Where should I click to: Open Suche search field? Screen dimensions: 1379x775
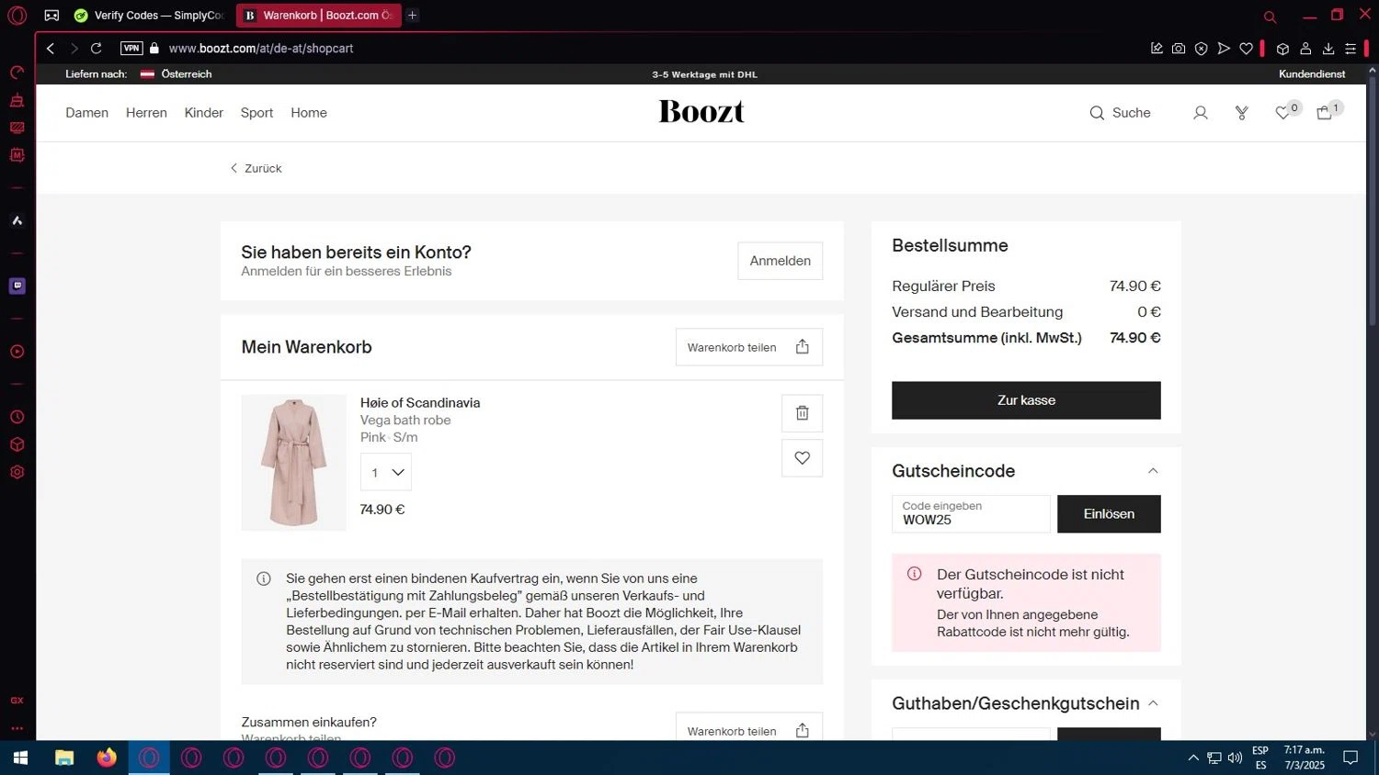(x=1120, y=113)
